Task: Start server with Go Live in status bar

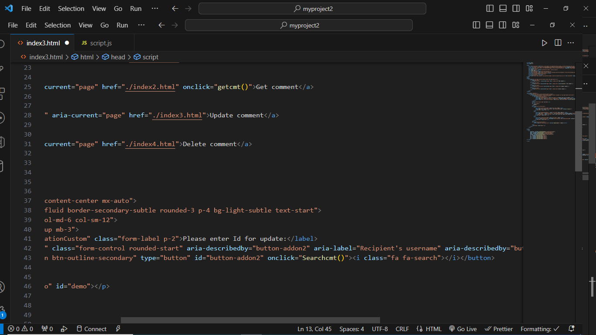Action: point(462,329)
